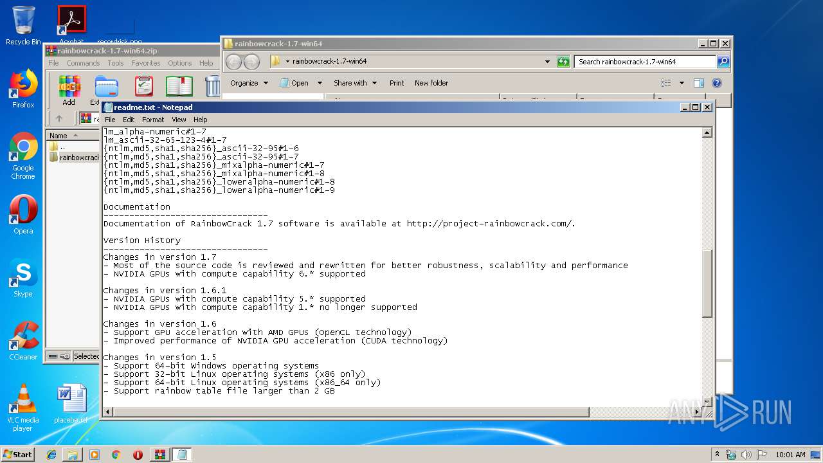Click the Notepad horizontal scrollbar thumb
This screenshot has width=823, height=463.
click(351, 412)
